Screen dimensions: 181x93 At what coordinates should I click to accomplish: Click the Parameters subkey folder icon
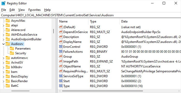12,49
